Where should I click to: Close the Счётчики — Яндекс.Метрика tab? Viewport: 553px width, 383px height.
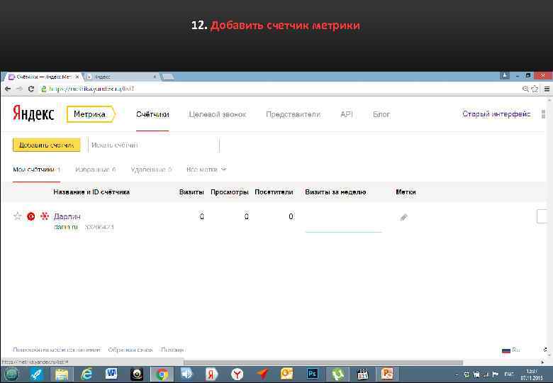pyautogui.click(x=77, y=77)
